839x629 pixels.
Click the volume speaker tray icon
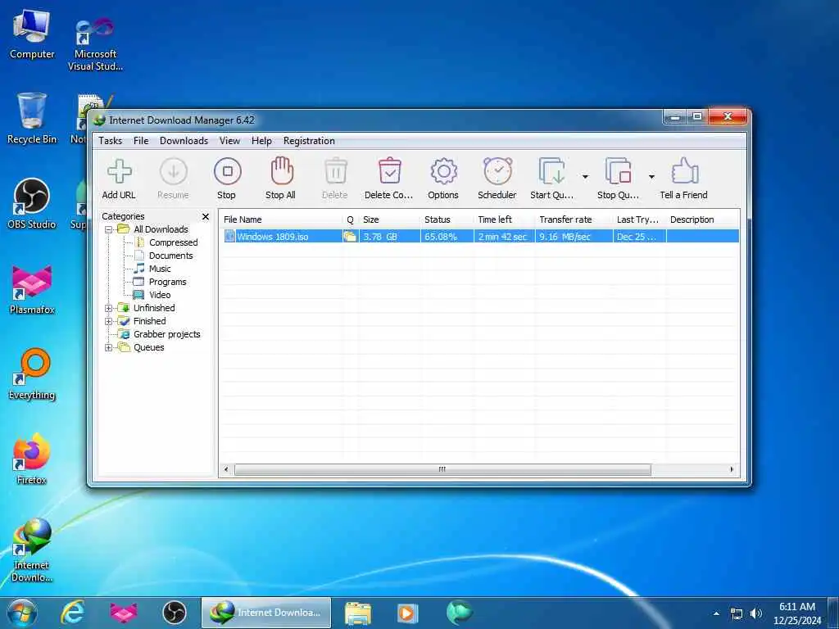coord(755,613)
